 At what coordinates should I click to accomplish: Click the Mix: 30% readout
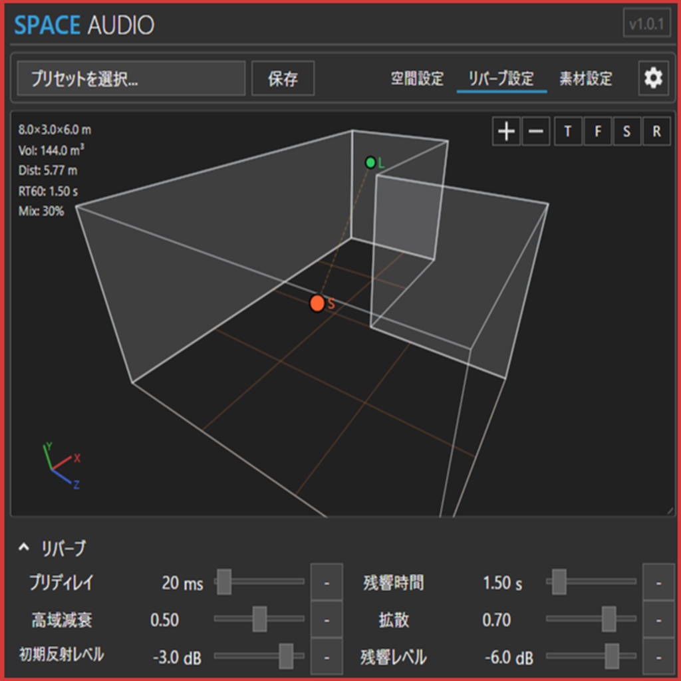point(41,211)
